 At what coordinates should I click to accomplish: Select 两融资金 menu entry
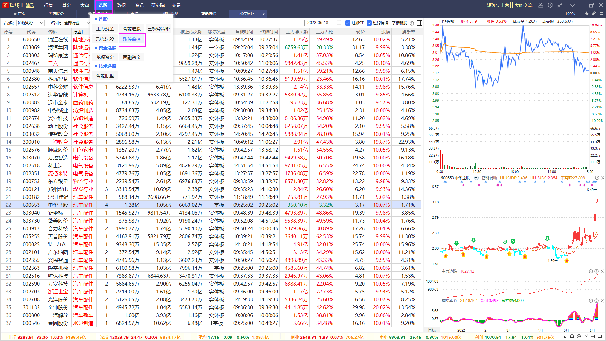132,57
